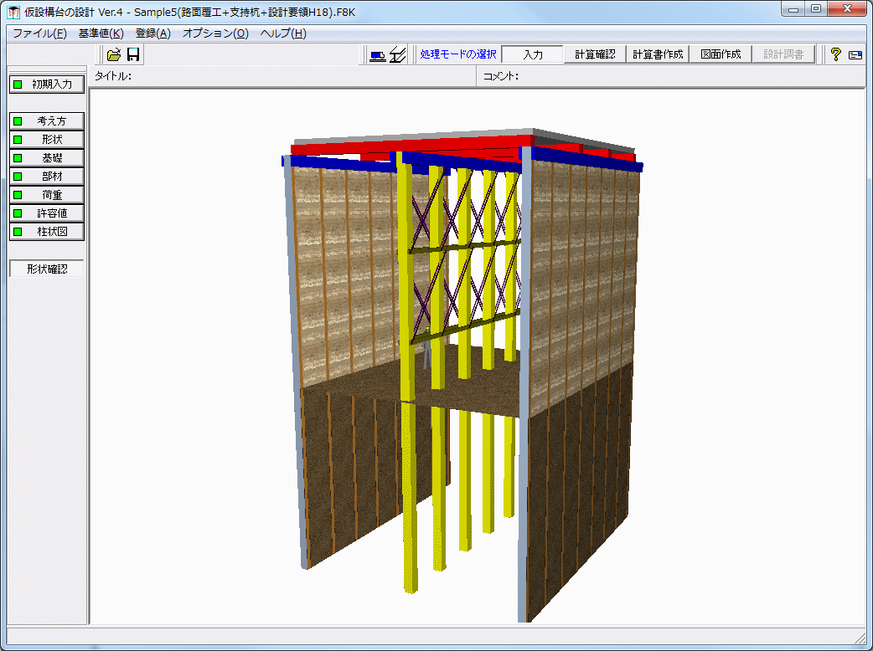The height and width of the screenshot is (651, 873).
Task: Click the save floppy disk icon
Action: click(133, 54)
